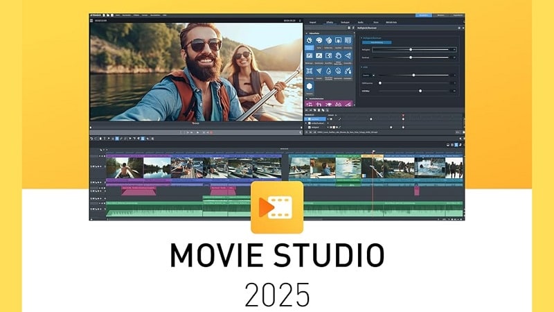554x312 pixels.
Task: Select the cone-shaped effect icon ending the second row
Action: click(348, 56)
